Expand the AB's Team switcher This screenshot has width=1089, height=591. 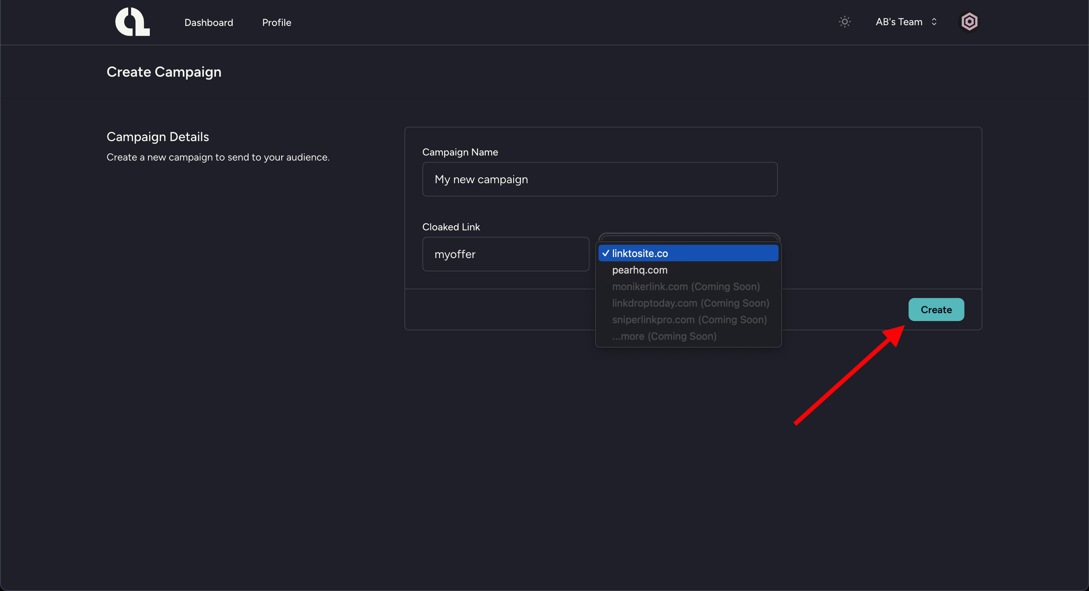click(899, 22)
